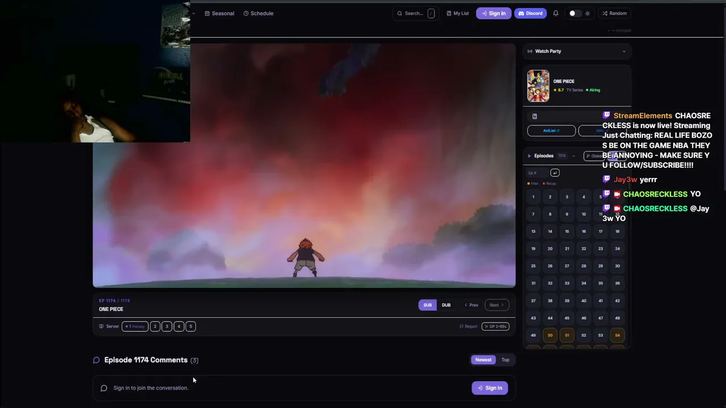Viewport: 726px width, 408px height.
Task: Open the Oldest sort dropdown
Action: [594, 156]
